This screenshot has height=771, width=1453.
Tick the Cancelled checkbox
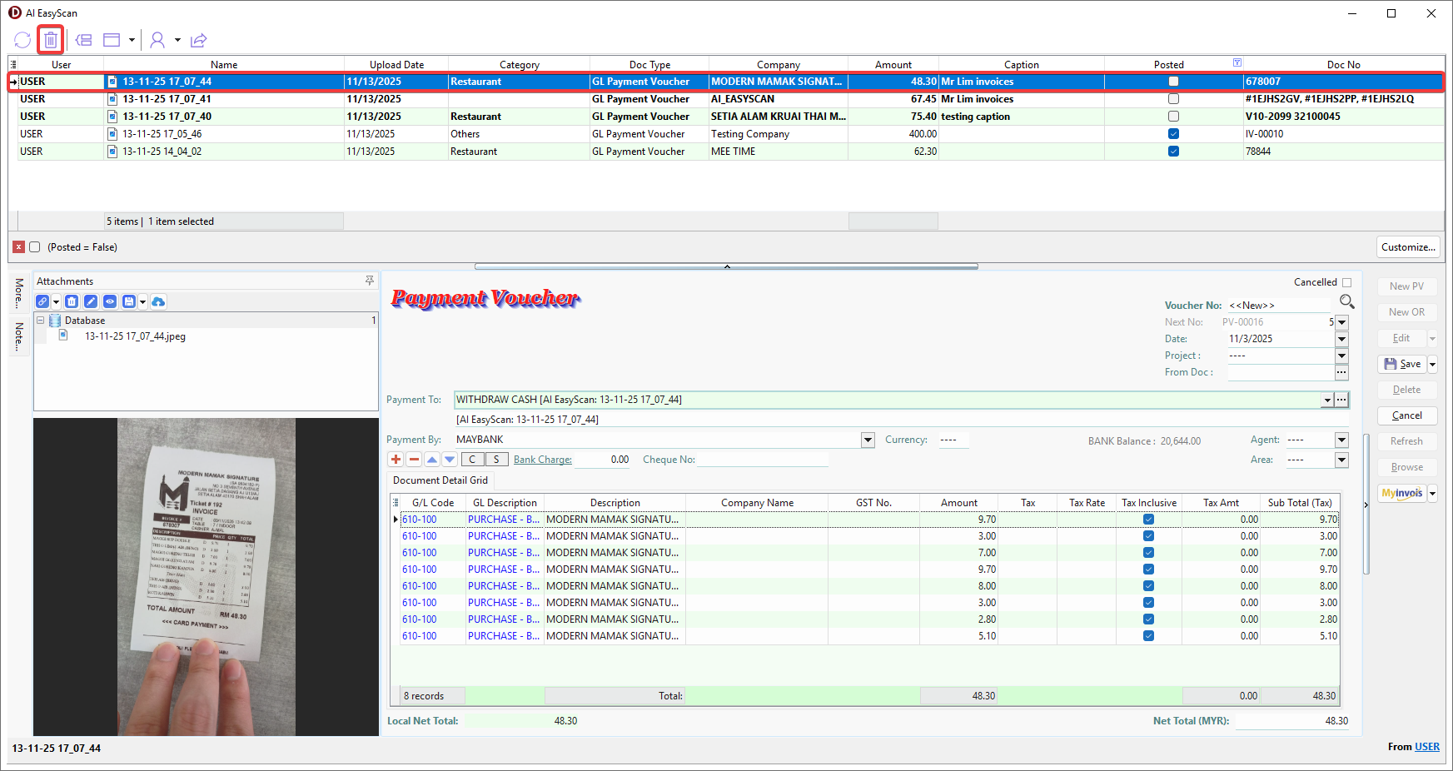click(x=1346, y=282)
